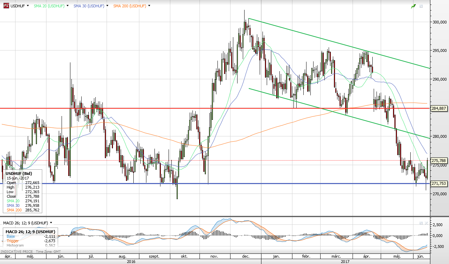Open the SMA 20 (USDHUF) indicator menu
The image size is (449, 264).
coord(68,6)
